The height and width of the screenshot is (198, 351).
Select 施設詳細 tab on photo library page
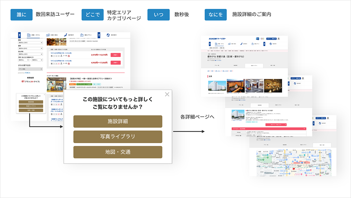(x=236, y=65)
